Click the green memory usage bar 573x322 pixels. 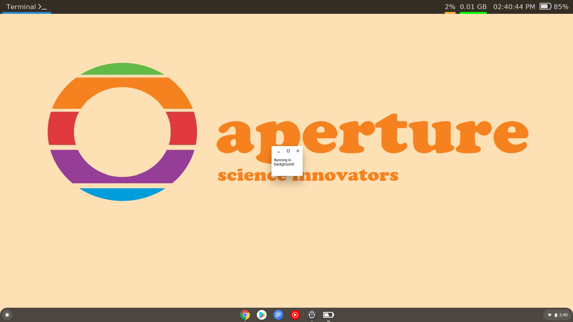[473, 13]
